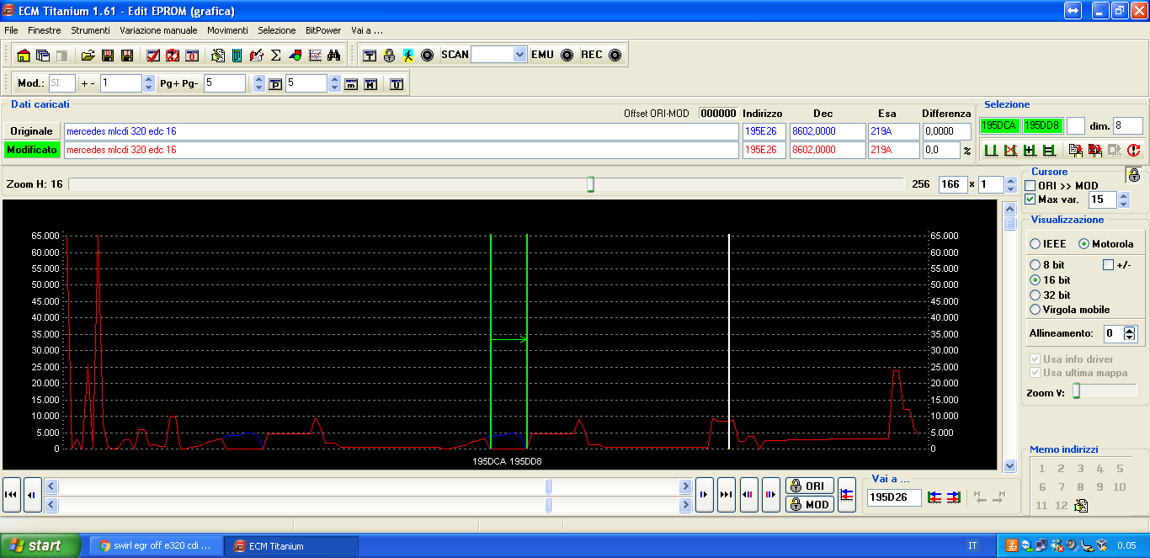Click the skip to first button
This screenshot has height=558, width=1150.
point(12,495)
